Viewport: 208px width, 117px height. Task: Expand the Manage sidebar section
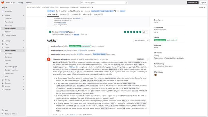pyautogui.click(x=13, y=41)
